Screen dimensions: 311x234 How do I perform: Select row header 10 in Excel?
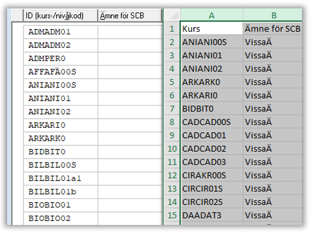(x=172, y=148)
